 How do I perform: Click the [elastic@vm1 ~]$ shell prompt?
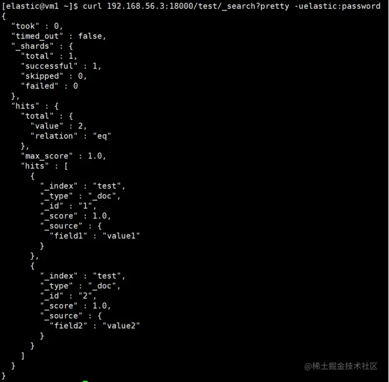40,6
